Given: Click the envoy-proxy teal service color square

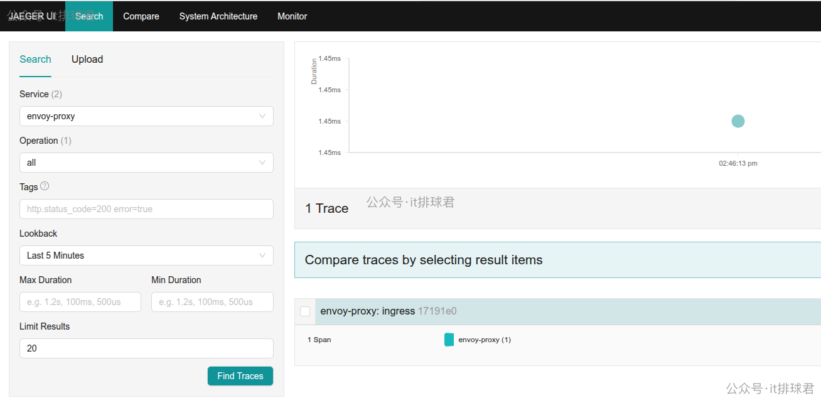Looking at the screenshot, I should click(x=449, y=340).
